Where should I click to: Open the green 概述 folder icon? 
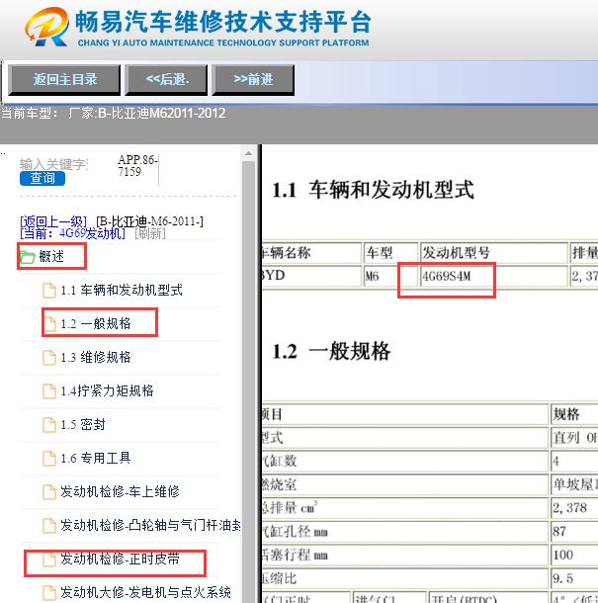click(x=28, y=257)
